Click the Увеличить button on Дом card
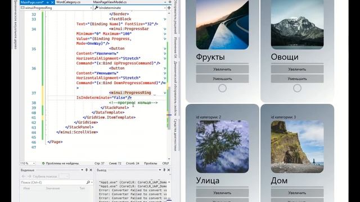The image size is (360, 202). [297, 193]
